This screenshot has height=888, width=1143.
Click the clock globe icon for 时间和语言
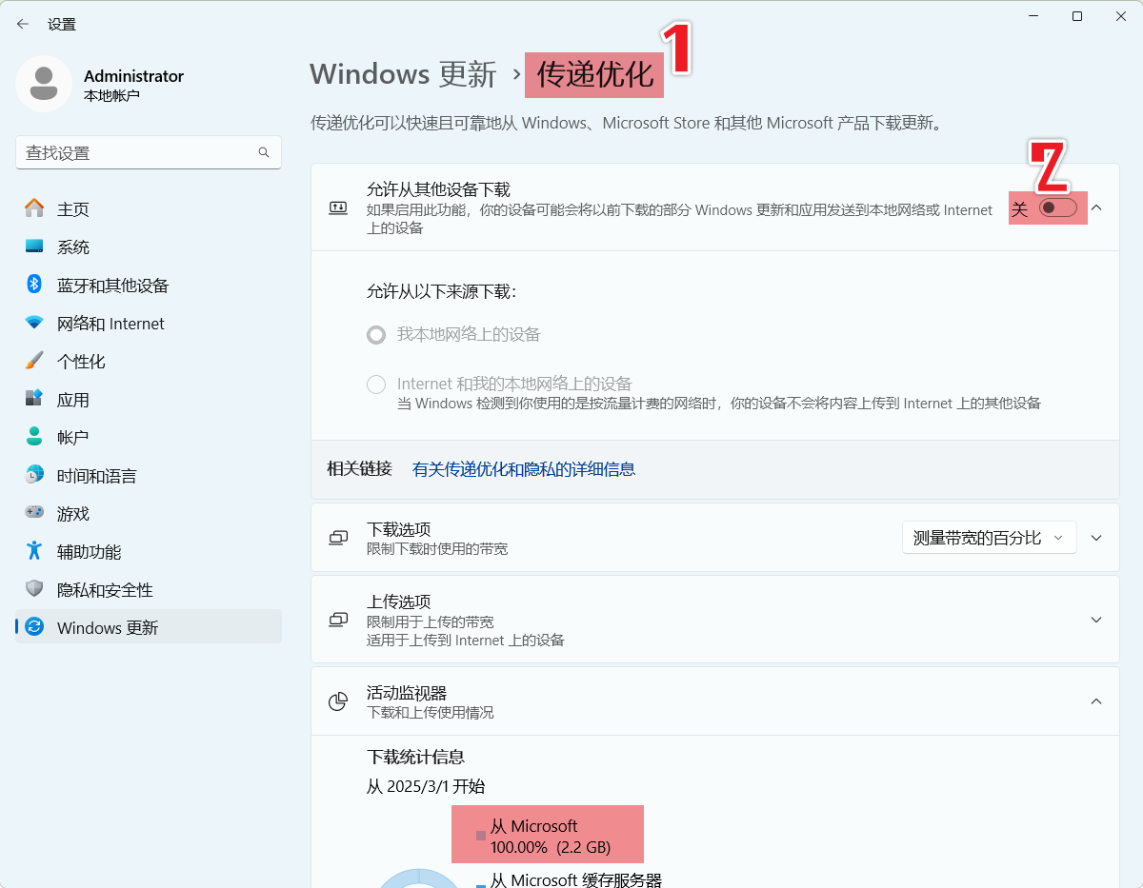(34, 475)
